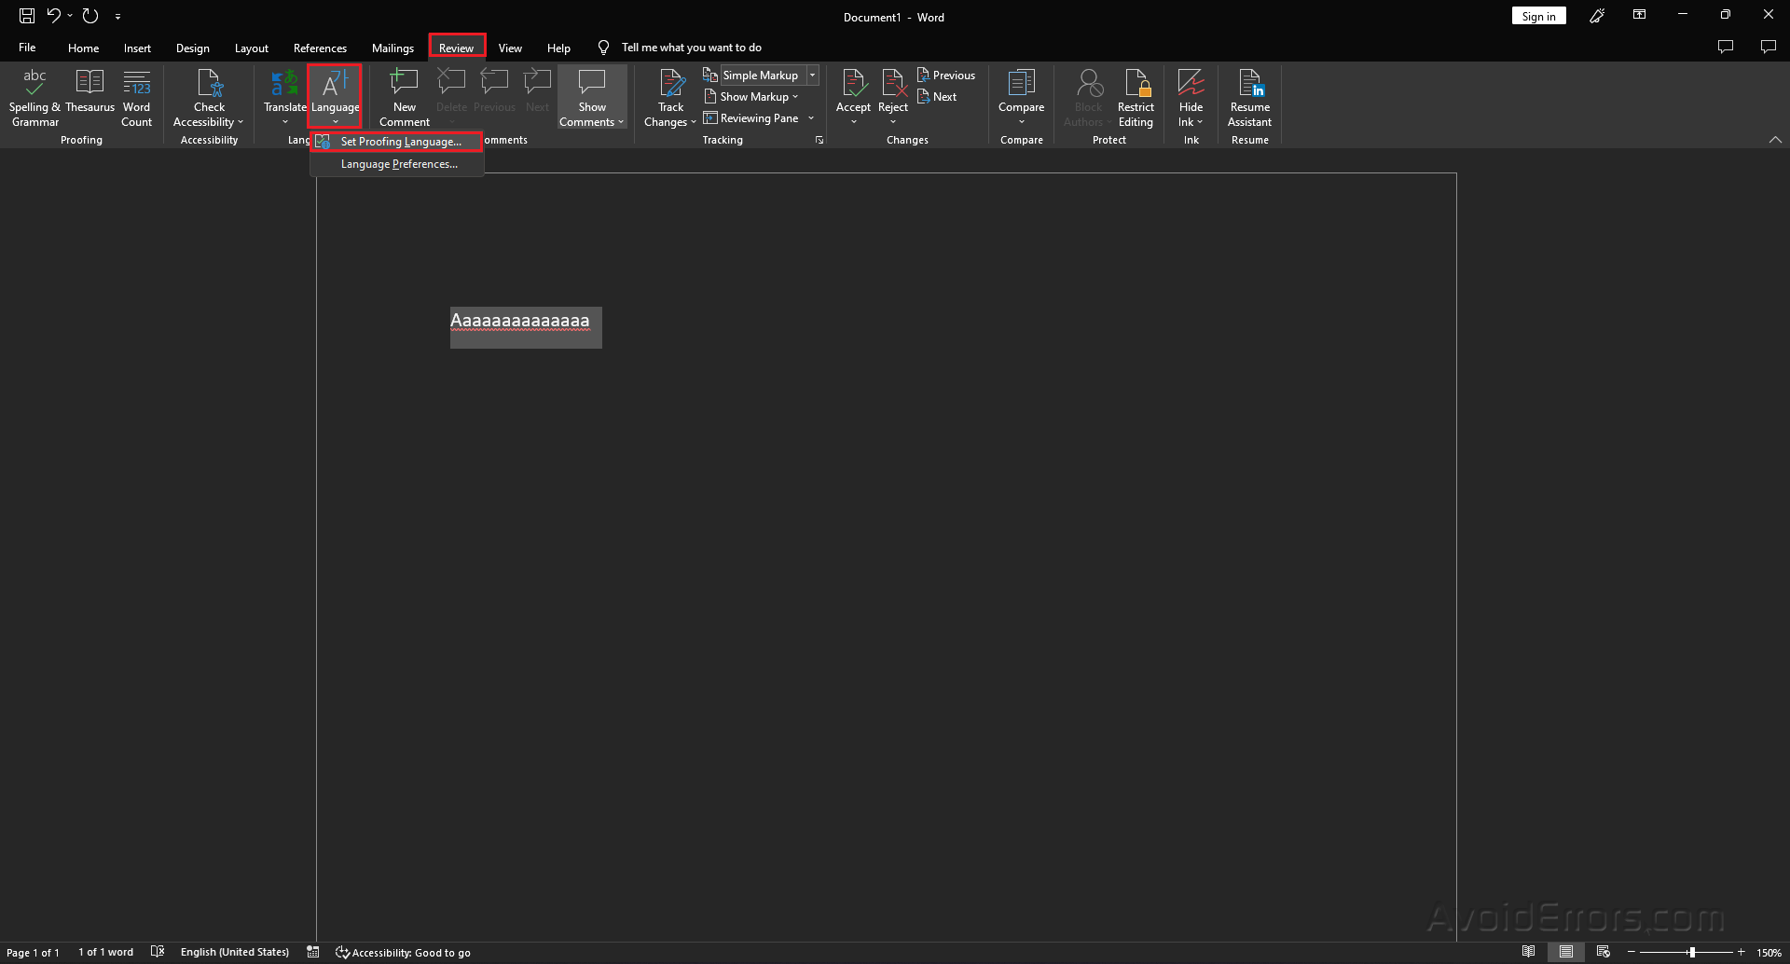Toggle Track Changes on
1790x964 pixels.
click(670, 86)
